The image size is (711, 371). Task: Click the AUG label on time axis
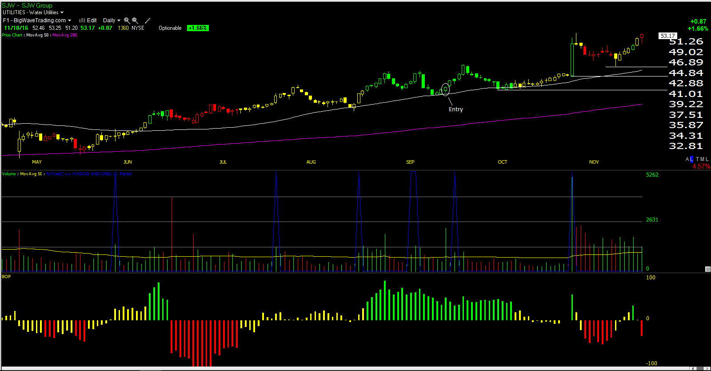[311, 162]
